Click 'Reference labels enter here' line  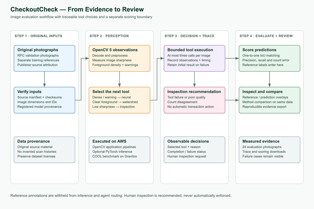tap(263, 65)
